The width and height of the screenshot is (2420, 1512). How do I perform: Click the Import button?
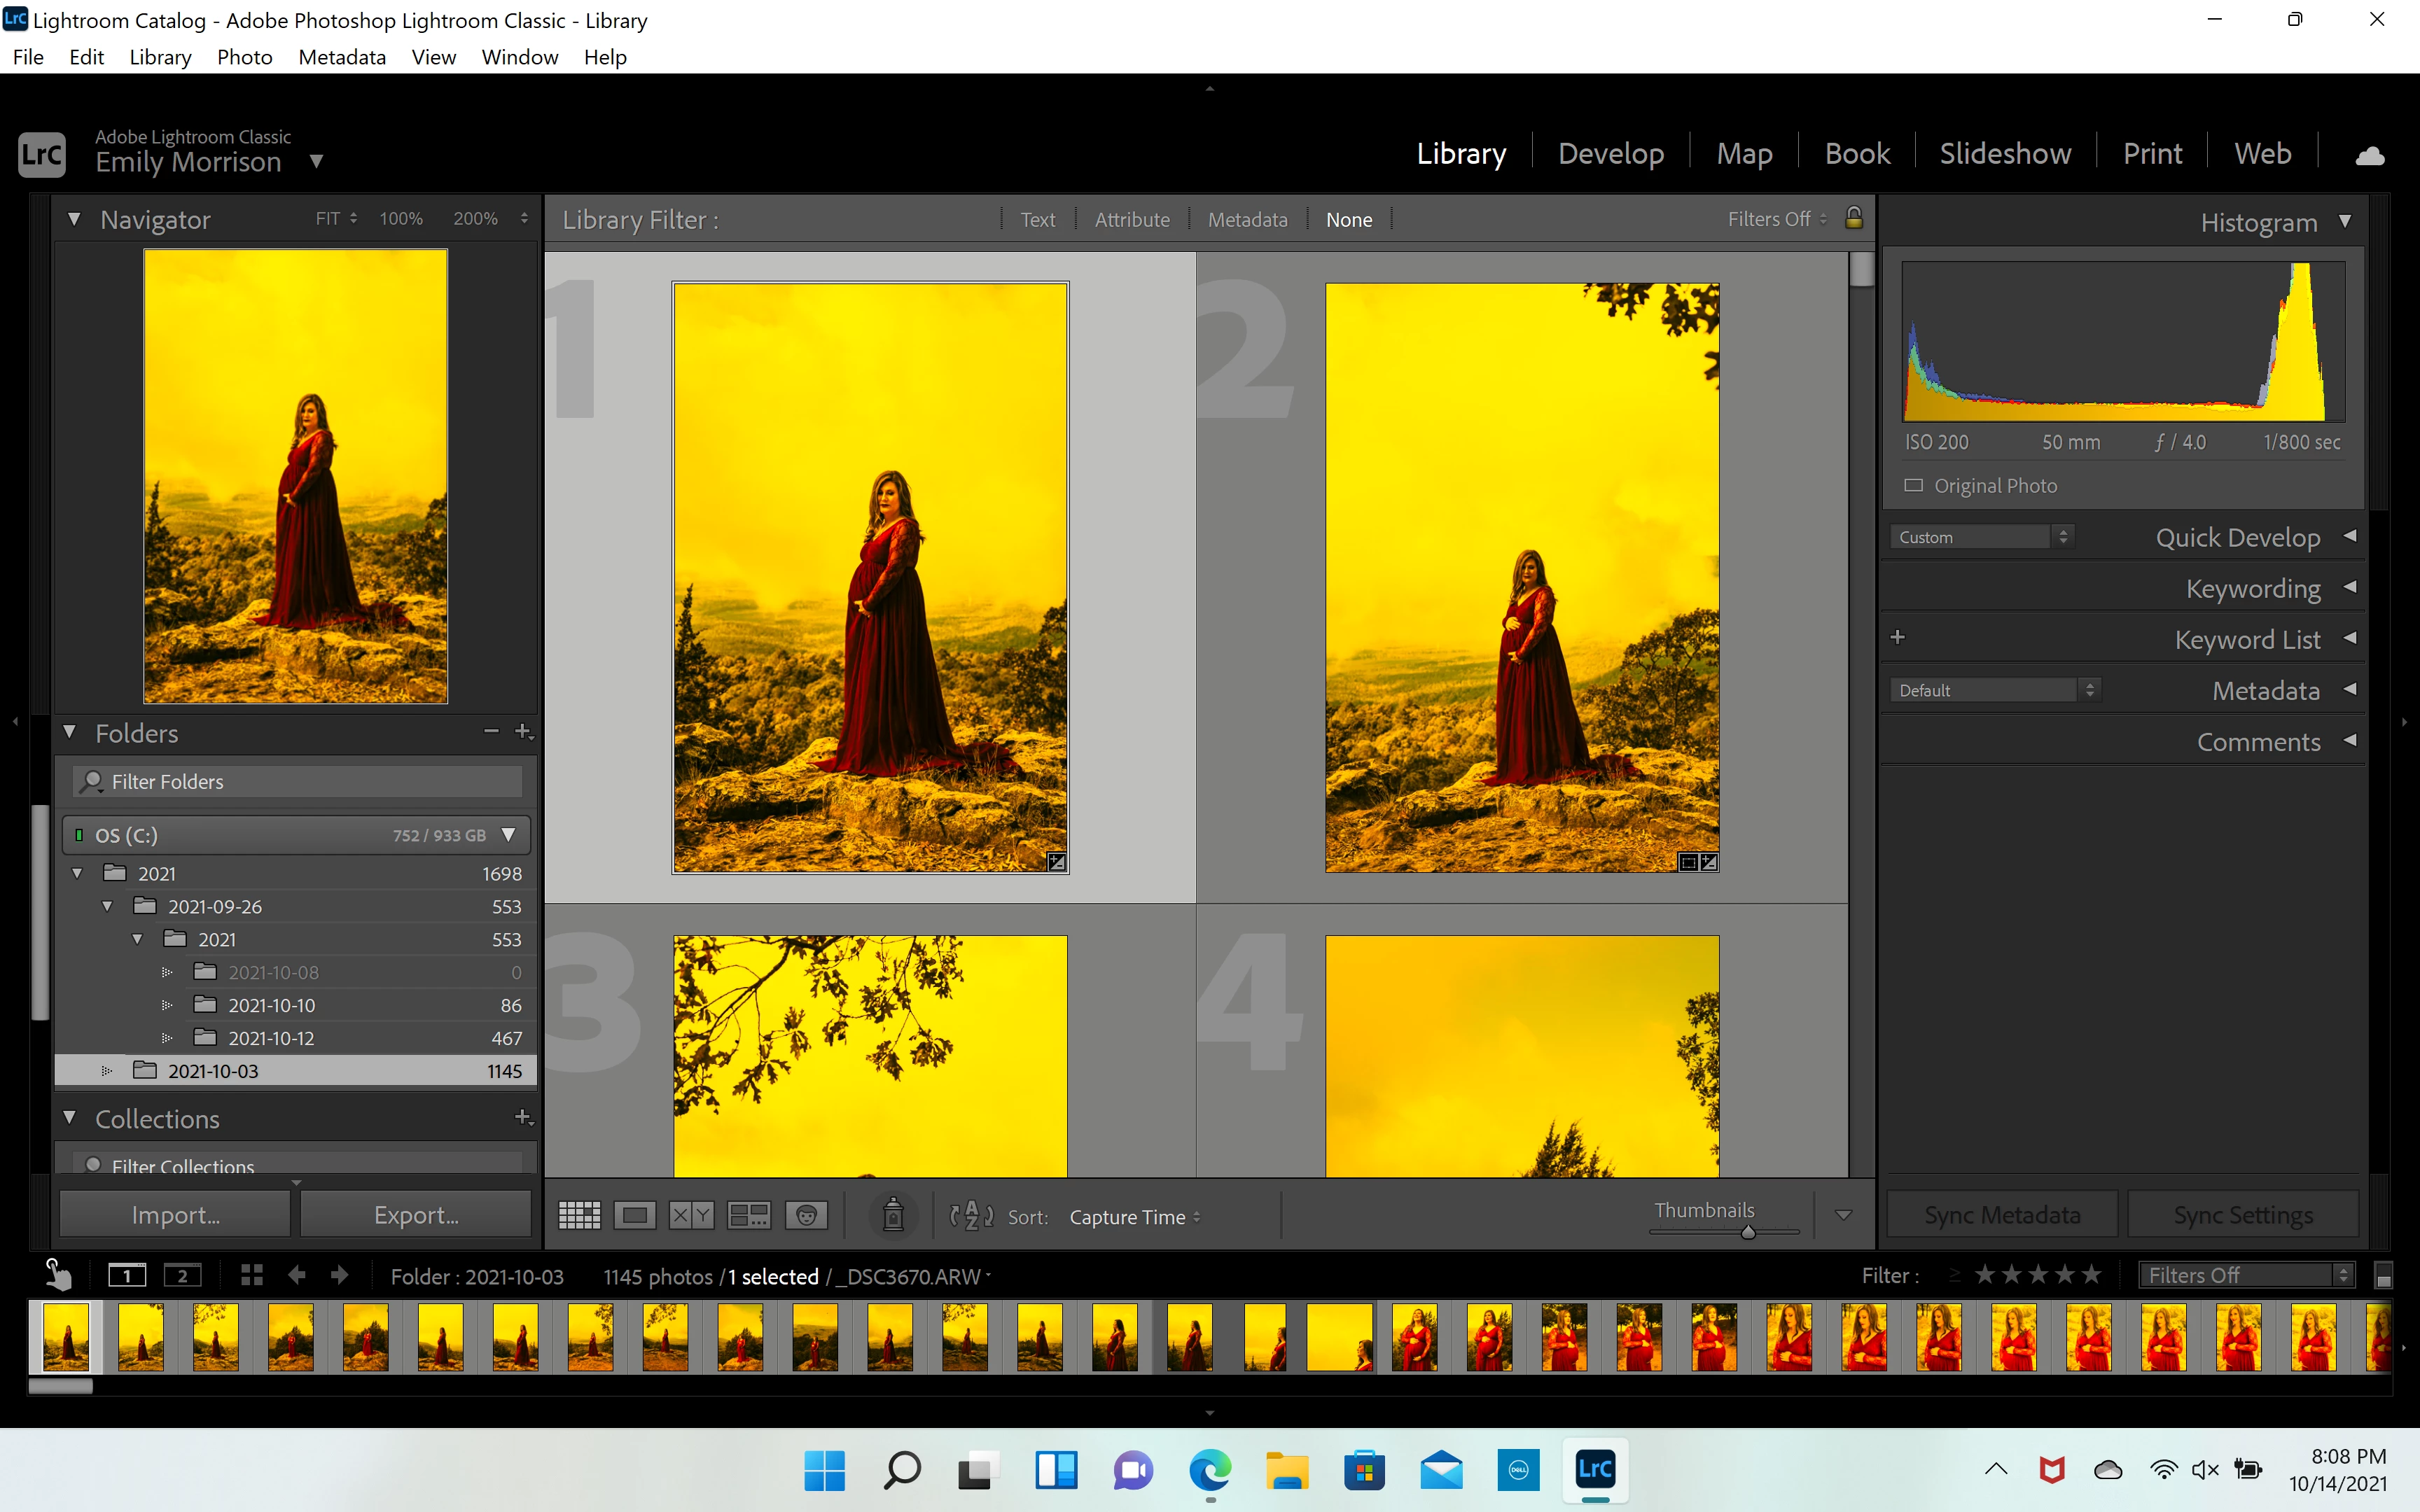[x=175, y=1215]
